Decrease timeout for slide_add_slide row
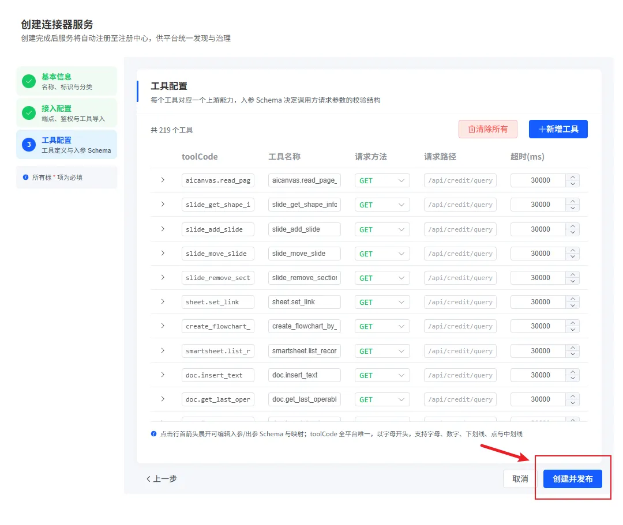This screenshot has height=525, width=623. tap(573, 233)
